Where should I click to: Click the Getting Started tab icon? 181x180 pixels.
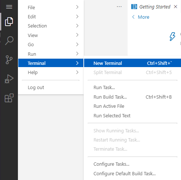134,7
